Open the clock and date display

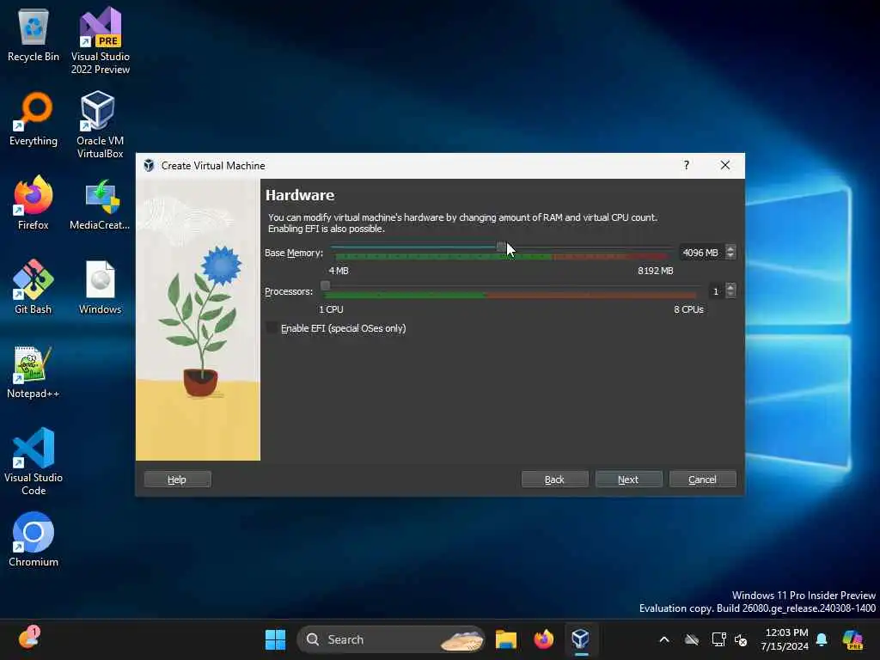point(785,639)
